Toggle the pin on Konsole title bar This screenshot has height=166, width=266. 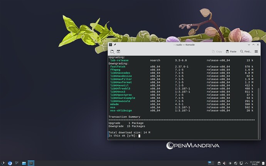[115, 45]
